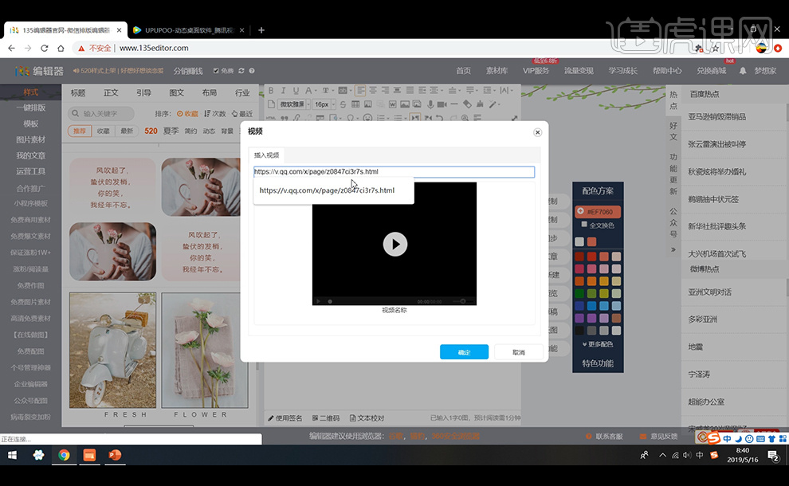Choose the suggested v.qq.com URL autocomplete entry
This screenshot has width=789, height=486.
pyautogui.click(x=327, y=190)
